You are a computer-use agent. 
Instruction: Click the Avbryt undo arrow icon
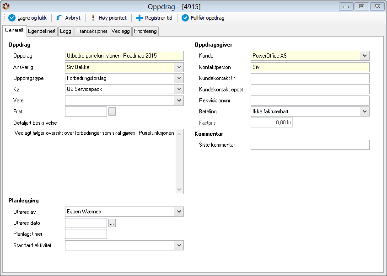(59, 18)
